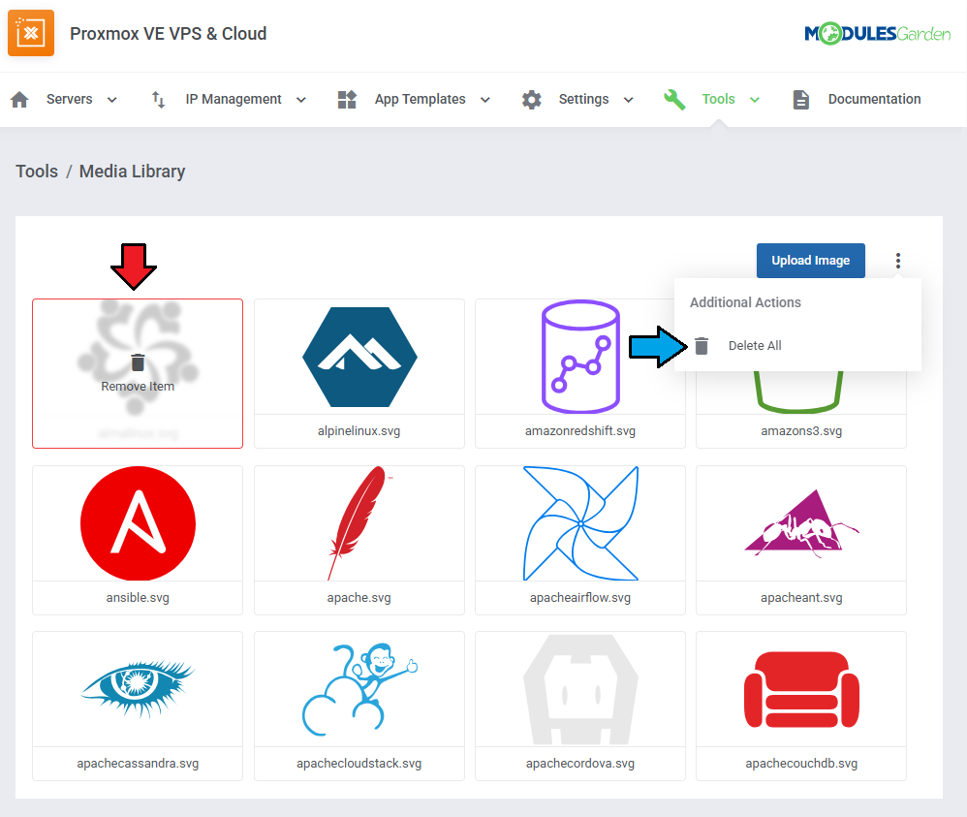
Task: Open the Tools menu
Action: click(718, 100)
